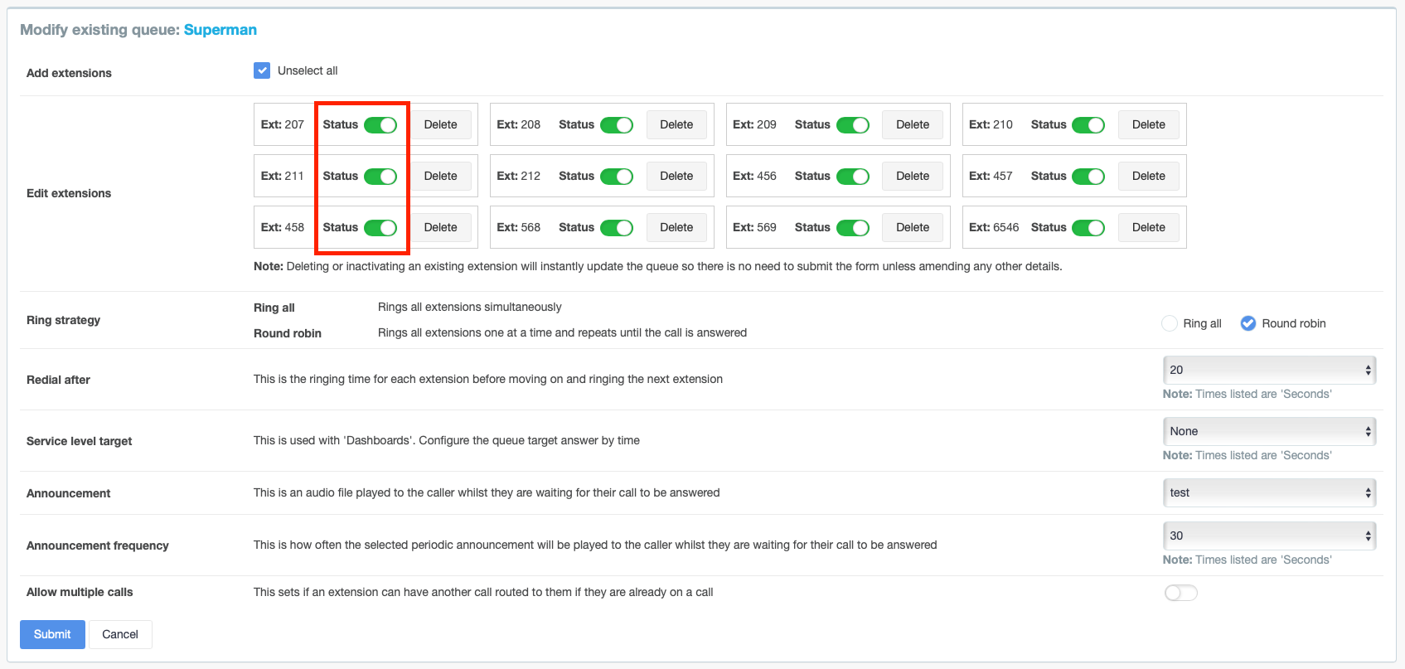Image resolution: width=1405 pixels, height=669 pixels.
Task: Click the Add extensions label
Action: pos(69,73)
